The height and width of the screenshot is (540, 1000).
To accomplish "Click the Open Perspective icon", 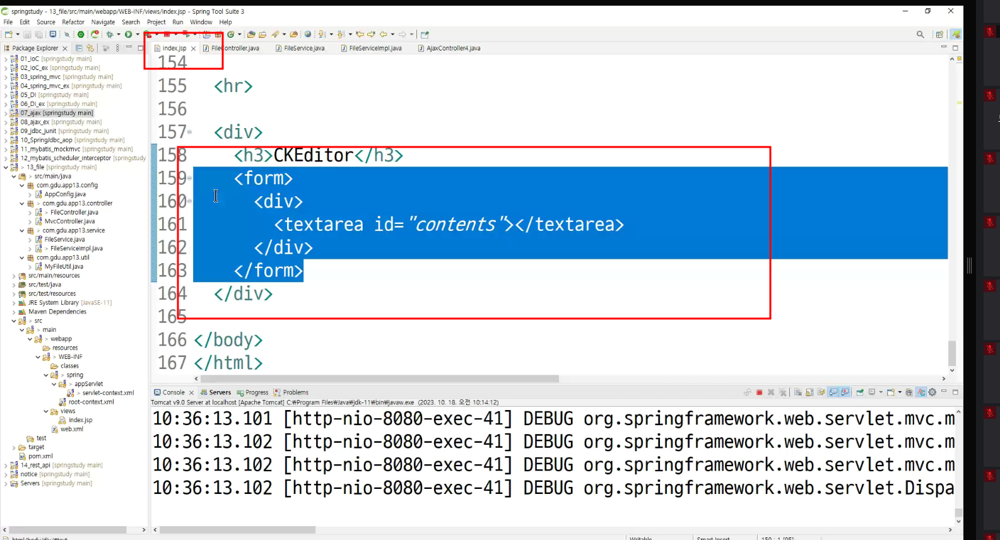I will click(x=939, y=34).
